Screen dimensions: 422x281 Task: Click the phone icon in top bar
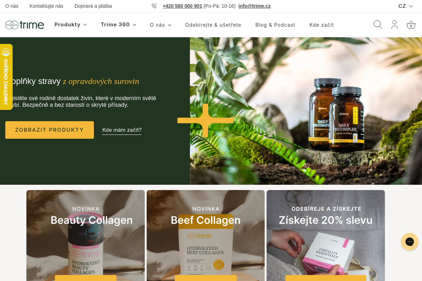click(x=154, y=6)
